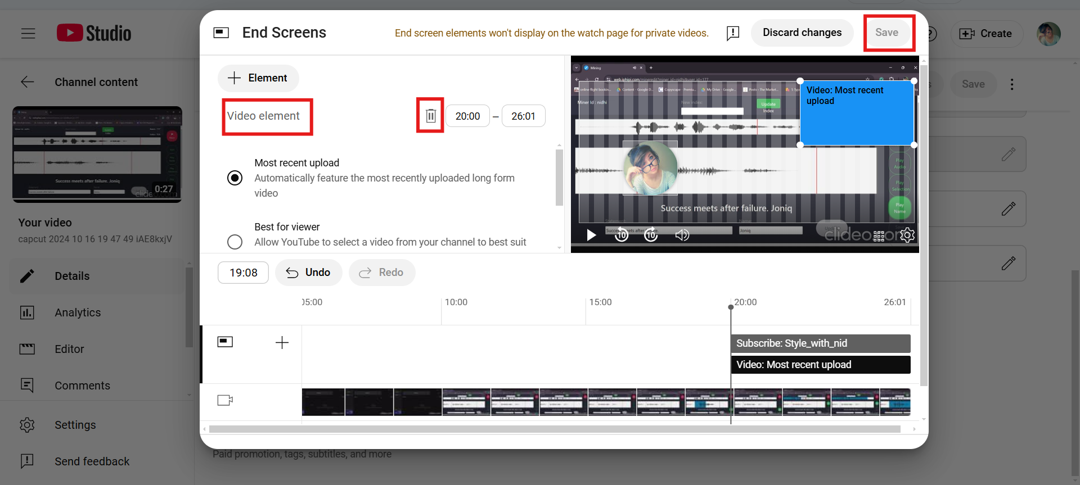Image resolution: width=1080 pixels, height=485 pixels.
Task: Click the video thumbnail in sidebar
Action: 97,155
